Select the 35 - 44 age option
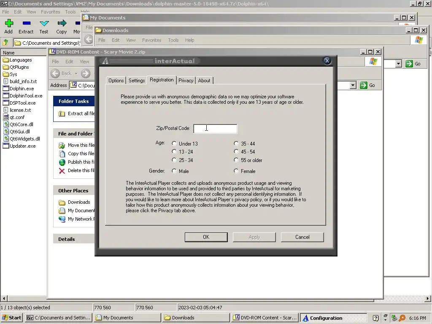Viewport: 432px width, 324px height. click(236, 143)
